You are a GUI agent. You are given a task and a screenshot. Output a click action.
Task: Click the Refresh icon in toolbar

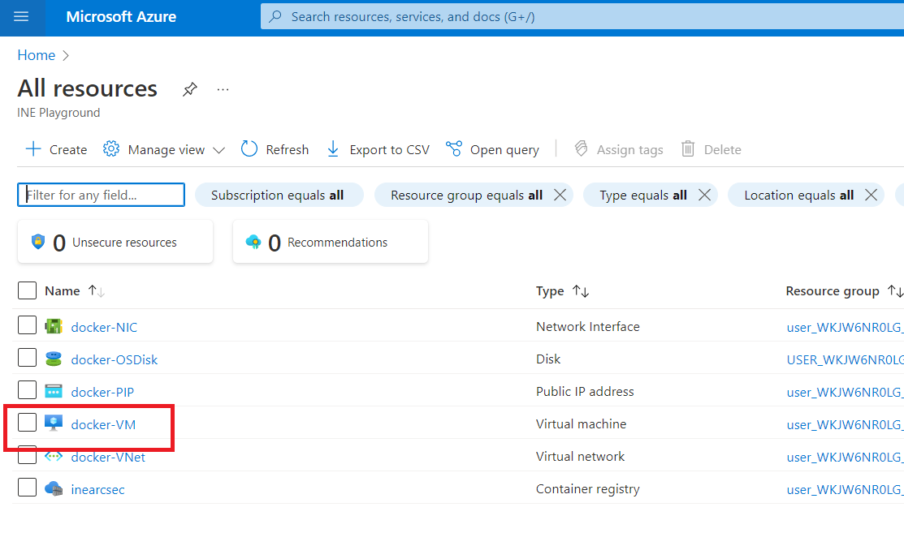(x=249, y=149)
